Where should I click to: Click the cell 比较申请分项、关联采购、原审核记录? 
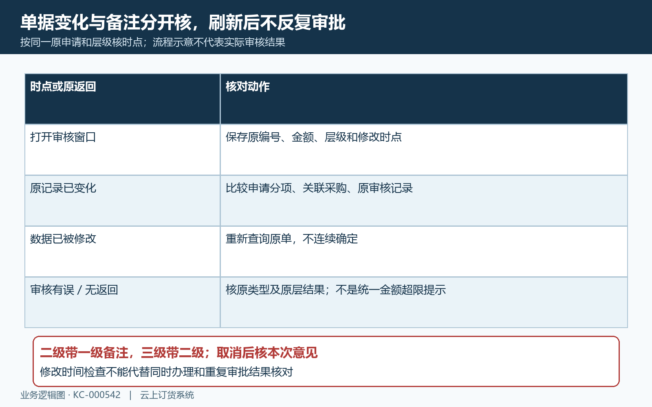[x=424, y=201]
